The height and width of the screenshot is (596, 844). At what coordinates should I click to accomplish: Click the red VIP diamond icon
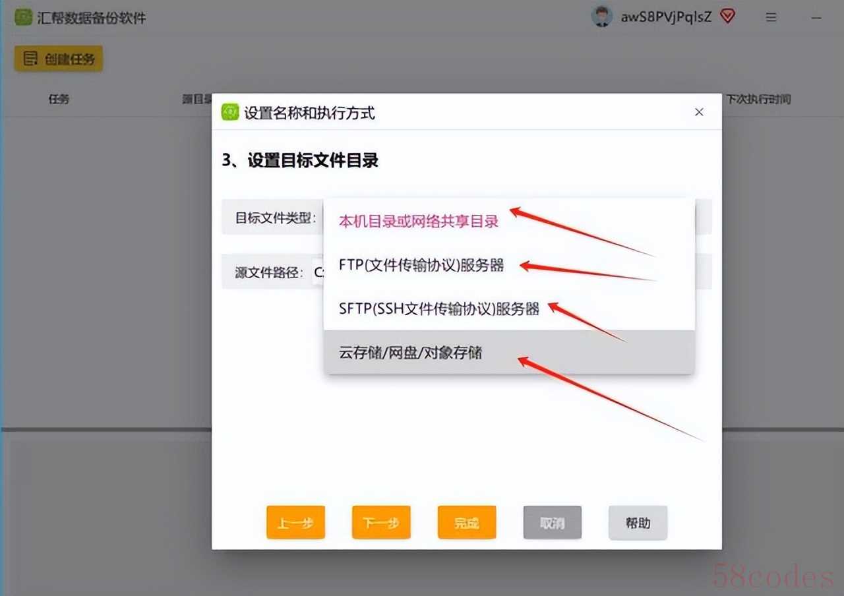pos(727,17)
